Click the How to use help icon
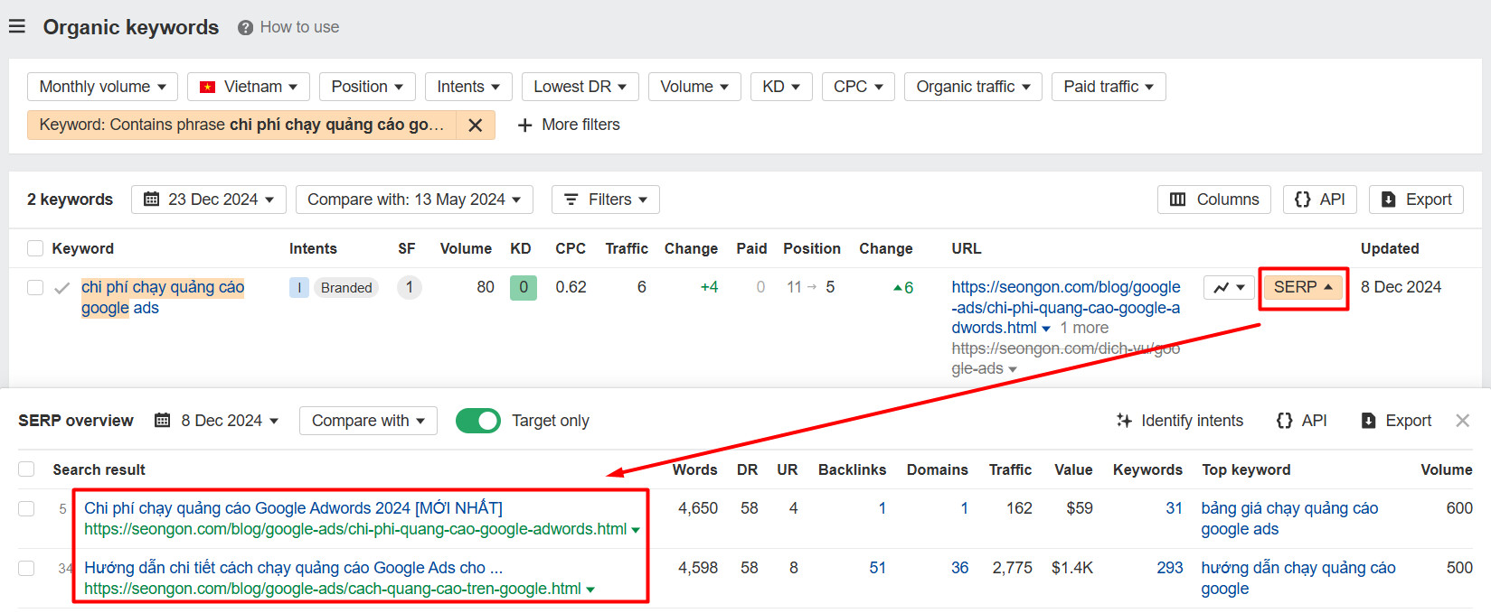The width and height of the screenshot is (1491, 613). tap(245, 28)
